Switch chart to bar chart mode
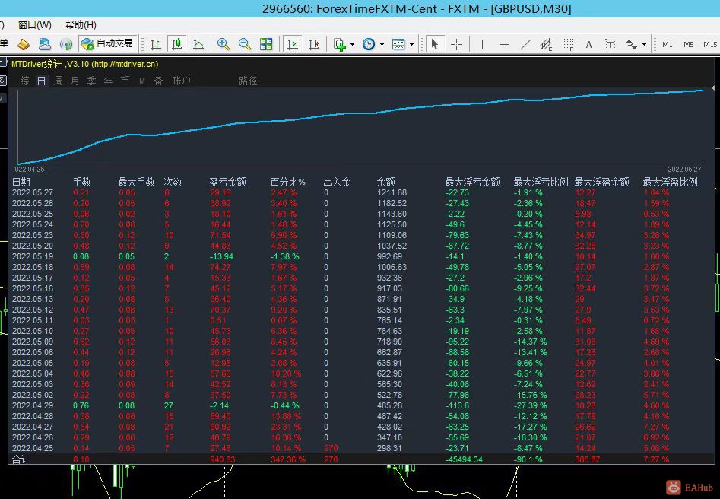Image resolution: width=720 pixels, height=499 pixels. click(155, 44)
